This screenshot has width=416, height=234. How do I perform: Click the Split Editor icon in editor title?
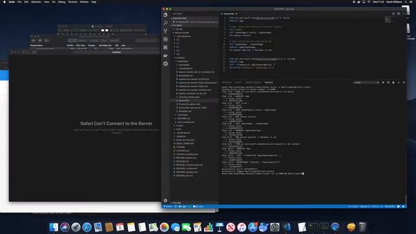pos(398,14)
